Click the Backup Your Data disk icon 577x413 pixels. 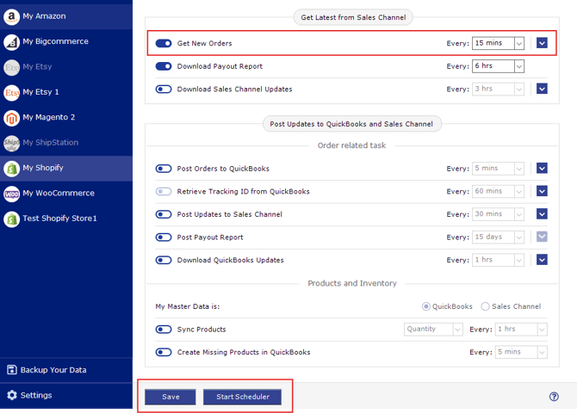tap(12, 370)
